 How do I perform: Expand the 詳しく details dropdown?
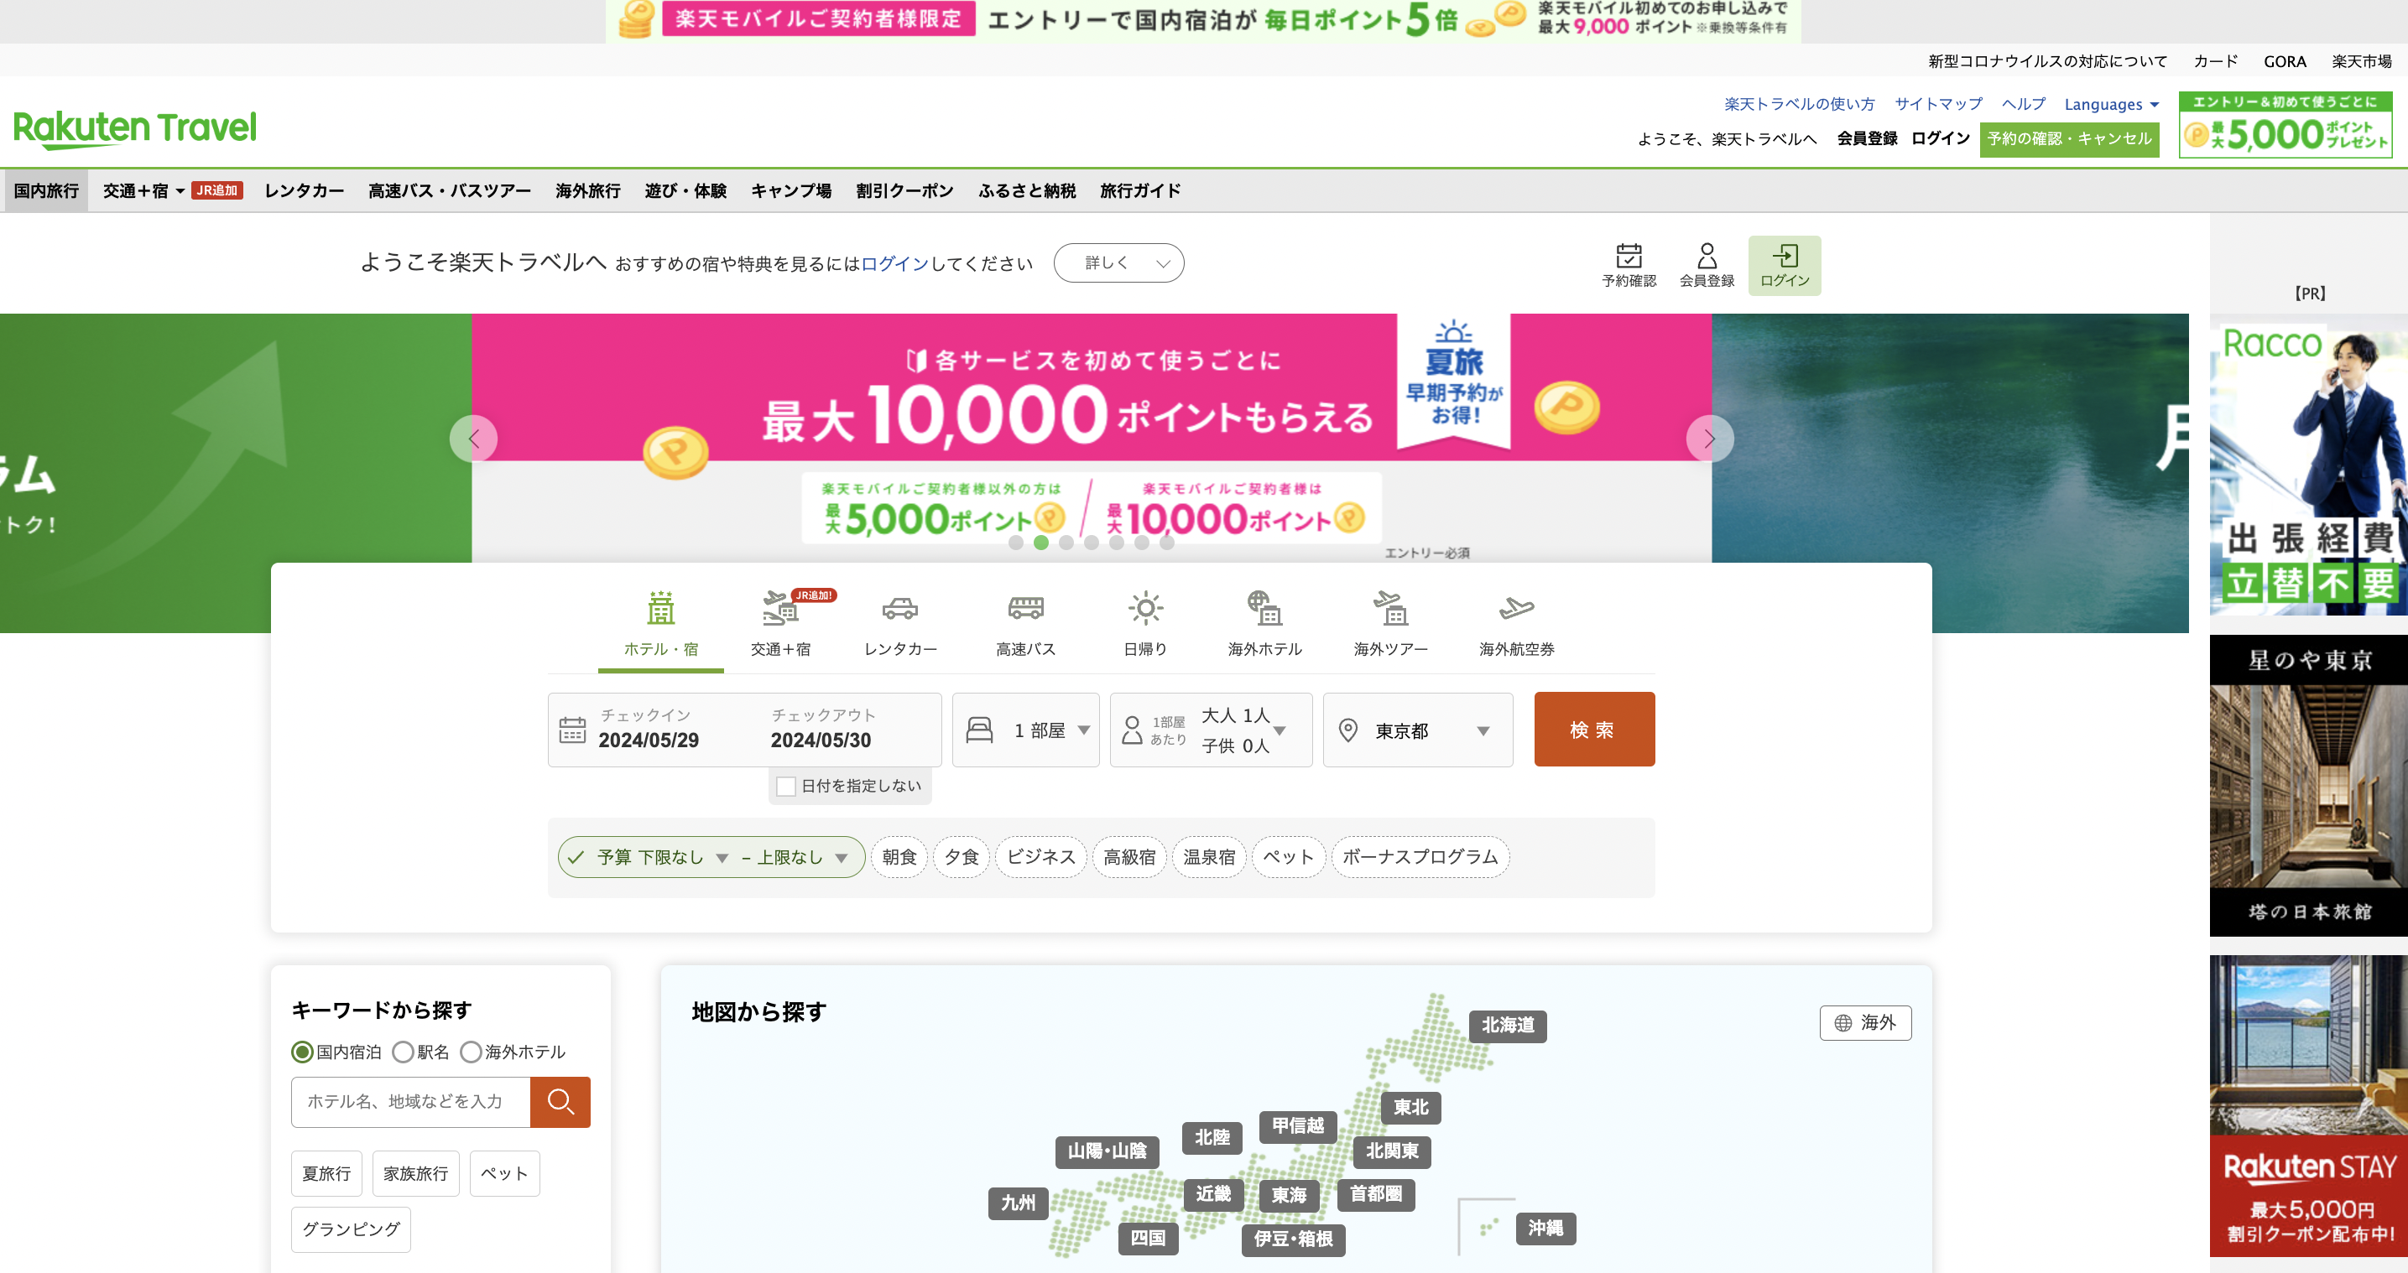[x=1118, y=262]
